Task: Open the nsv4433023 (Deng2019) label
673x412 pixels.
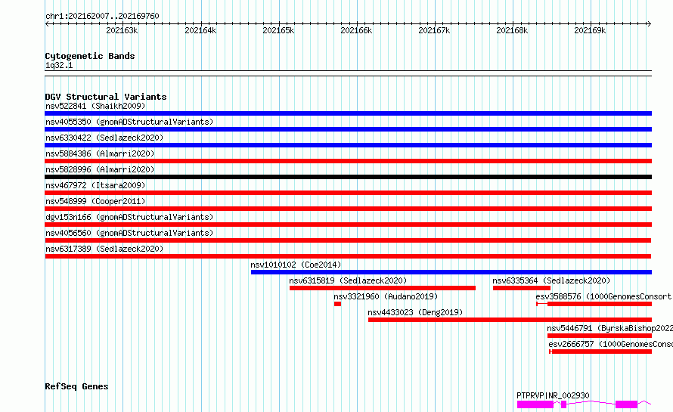Action: coord(415,312)
